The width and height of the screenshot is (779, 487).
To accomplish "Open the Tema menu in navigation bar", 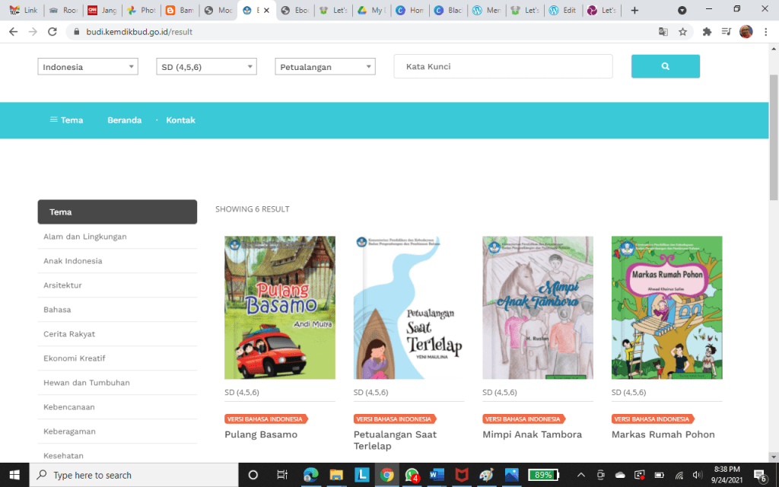I will coord(66,120).
